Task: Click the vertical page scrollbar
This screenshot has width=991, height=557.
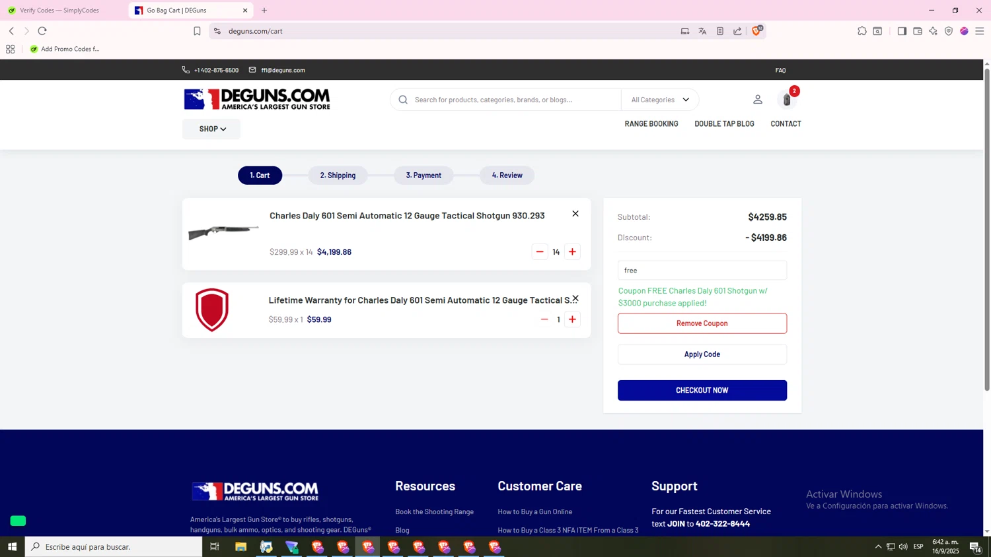Action: click(x=987, y=231)
